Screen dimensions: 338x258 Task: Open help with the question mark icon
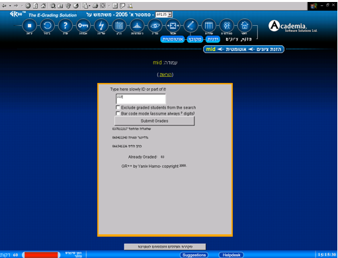(x=65, y=26)
